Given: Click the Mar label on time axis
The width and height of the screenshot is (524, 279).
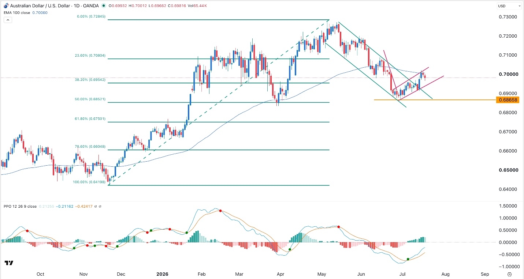Looking at the screenshot, I should point(239,274).
